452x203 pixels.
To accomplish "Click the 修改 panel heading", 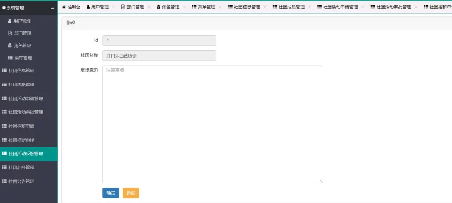I will [x=71, y=23].
